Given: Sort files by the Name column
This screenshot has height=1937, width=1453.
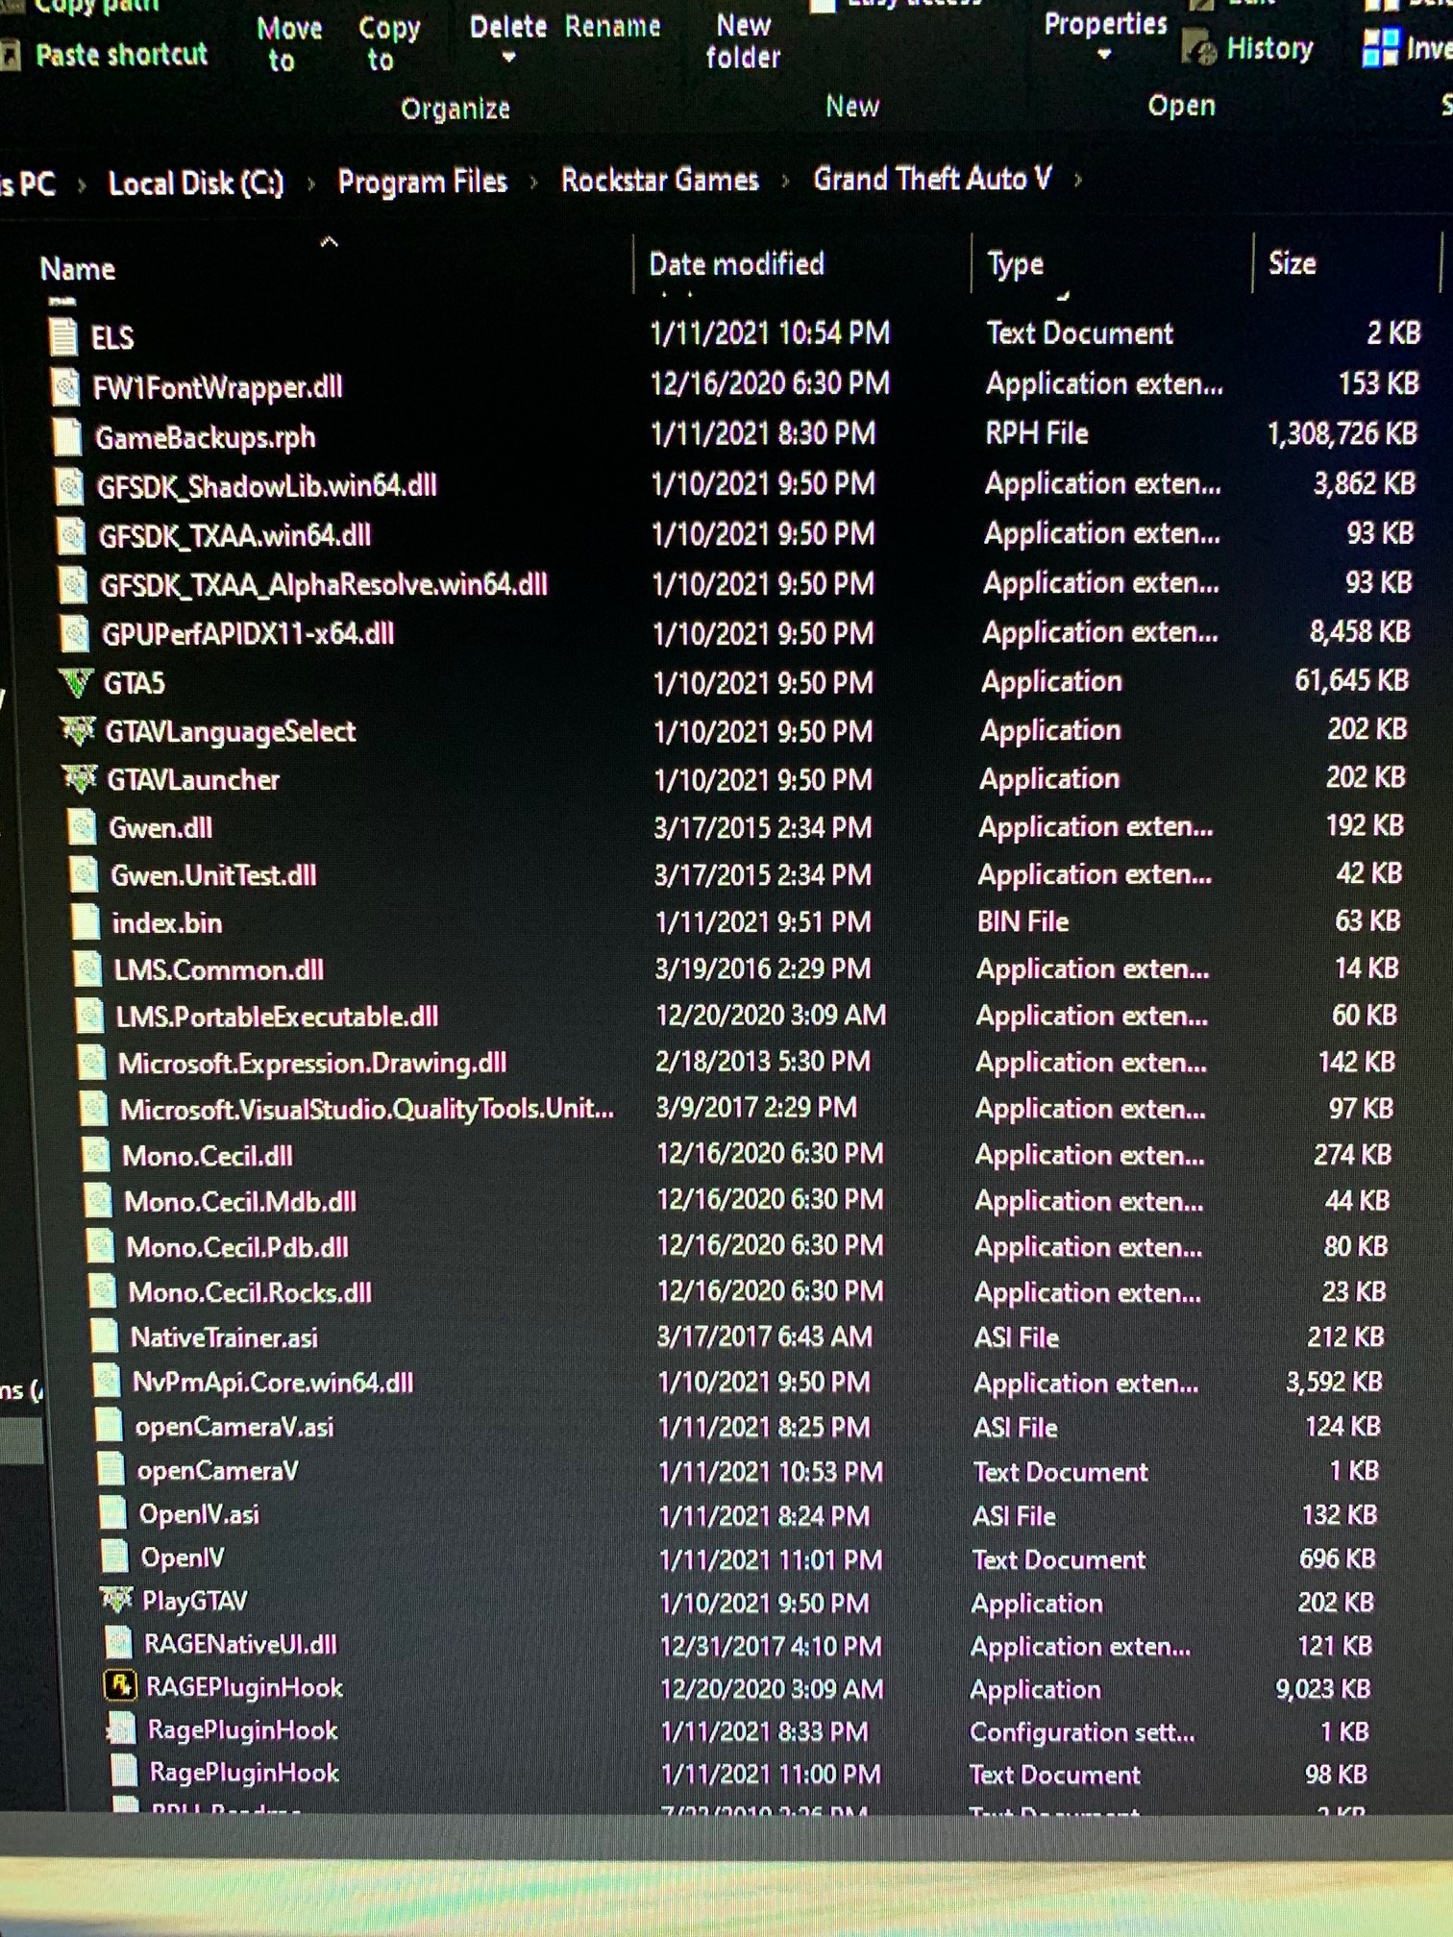Looking at the screenshot, I should tap(77, 269).
